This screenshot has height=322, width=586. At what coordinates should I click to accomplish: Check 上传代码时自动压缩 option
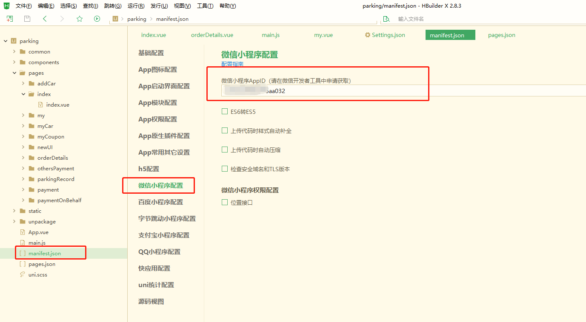225,150
